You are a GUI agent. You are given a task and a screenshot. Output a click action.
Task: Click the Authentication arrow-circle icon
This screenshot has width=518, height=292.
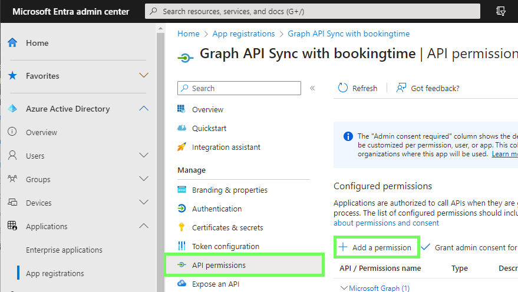[182, 208]
